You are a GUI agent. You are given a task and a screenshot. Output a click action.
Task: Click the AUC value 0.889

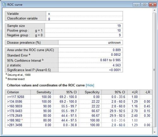[x=117, y=50]
